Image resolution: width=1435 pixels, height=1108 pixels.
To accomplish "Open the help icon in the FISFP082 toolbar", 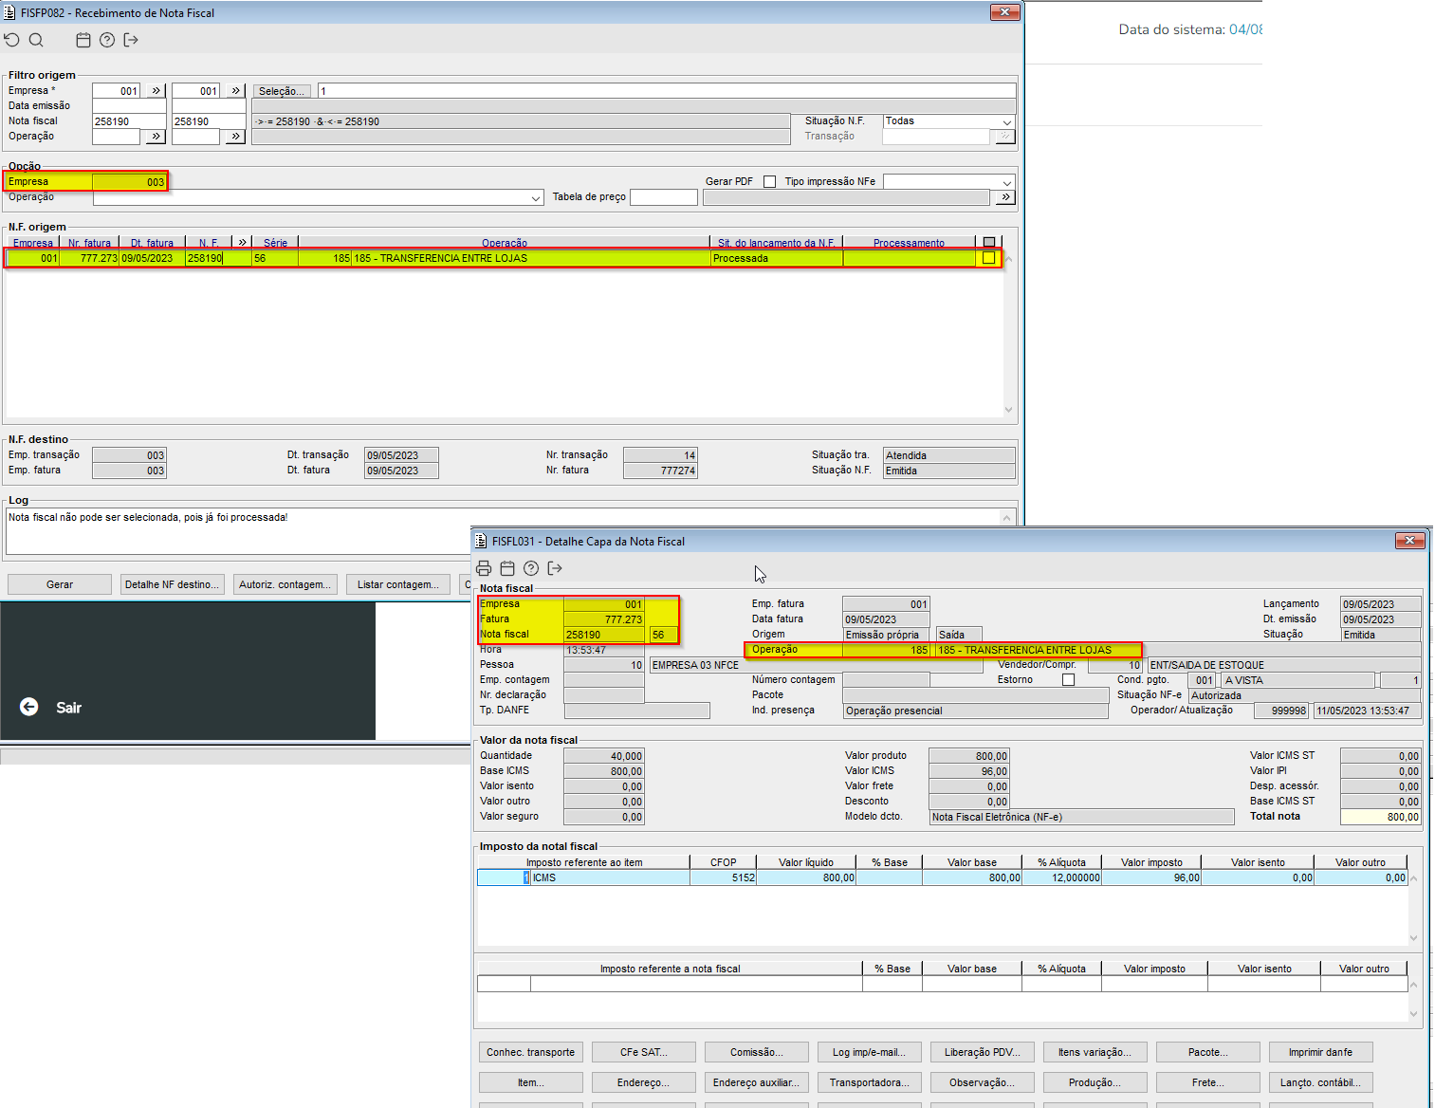I will point(107,40).
